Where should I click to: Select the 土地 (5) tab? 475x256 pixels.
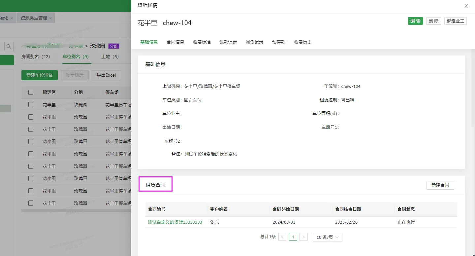point(110,56)
